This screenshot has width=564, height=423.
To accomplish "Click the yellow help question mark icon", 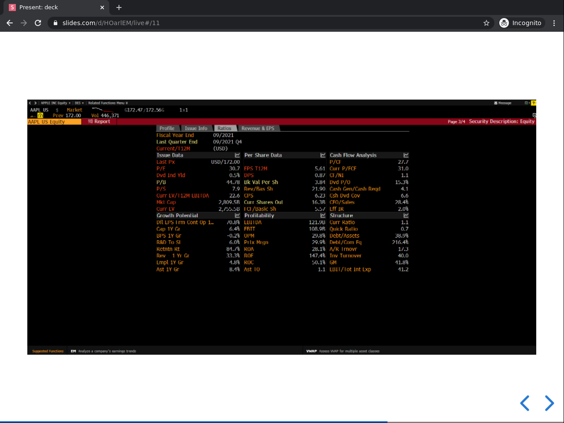I will click(x=534, y=103).
